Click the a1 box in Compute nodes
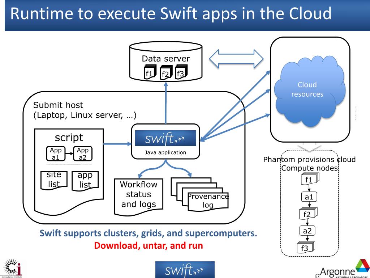Image resolution: width=370 pixels, height=278 pixels. 309,197
